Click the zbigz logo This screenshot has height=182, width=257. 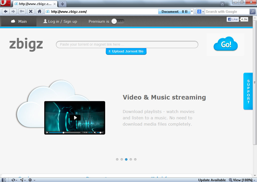point(26,44)
